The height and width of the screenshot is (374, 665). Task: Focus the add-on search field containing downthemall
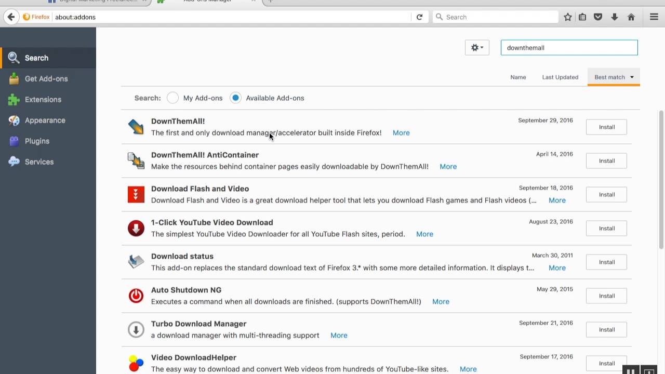(x=569, y=48)
